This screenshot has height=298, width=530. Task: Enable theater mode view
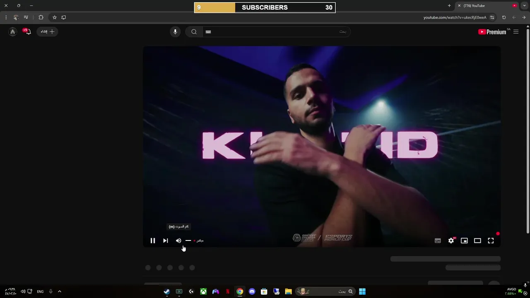click(x=477, y=240)
